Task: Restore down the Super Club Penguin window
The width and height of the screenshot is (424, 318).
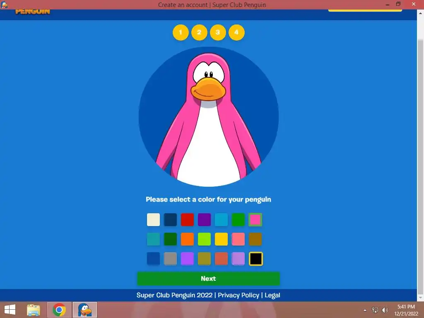Action: coord(398,4)
